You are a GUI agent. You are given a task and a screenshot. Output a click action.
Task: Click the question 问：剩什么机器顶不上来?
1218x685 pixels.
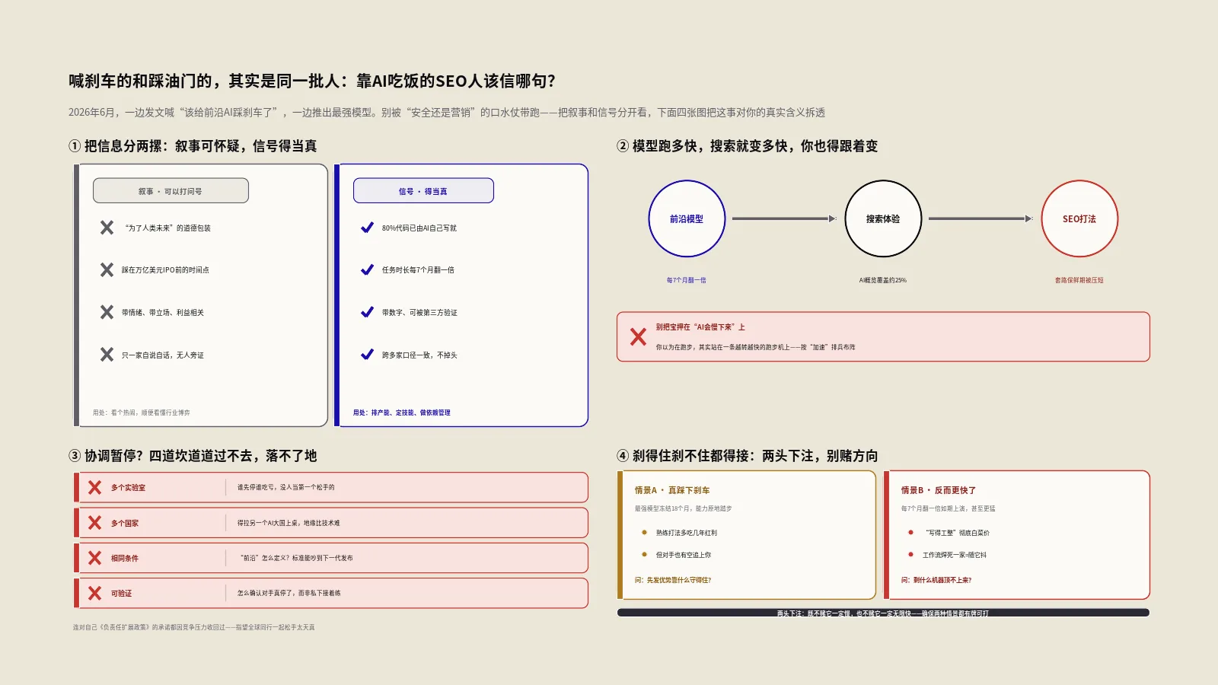(936, 580)
